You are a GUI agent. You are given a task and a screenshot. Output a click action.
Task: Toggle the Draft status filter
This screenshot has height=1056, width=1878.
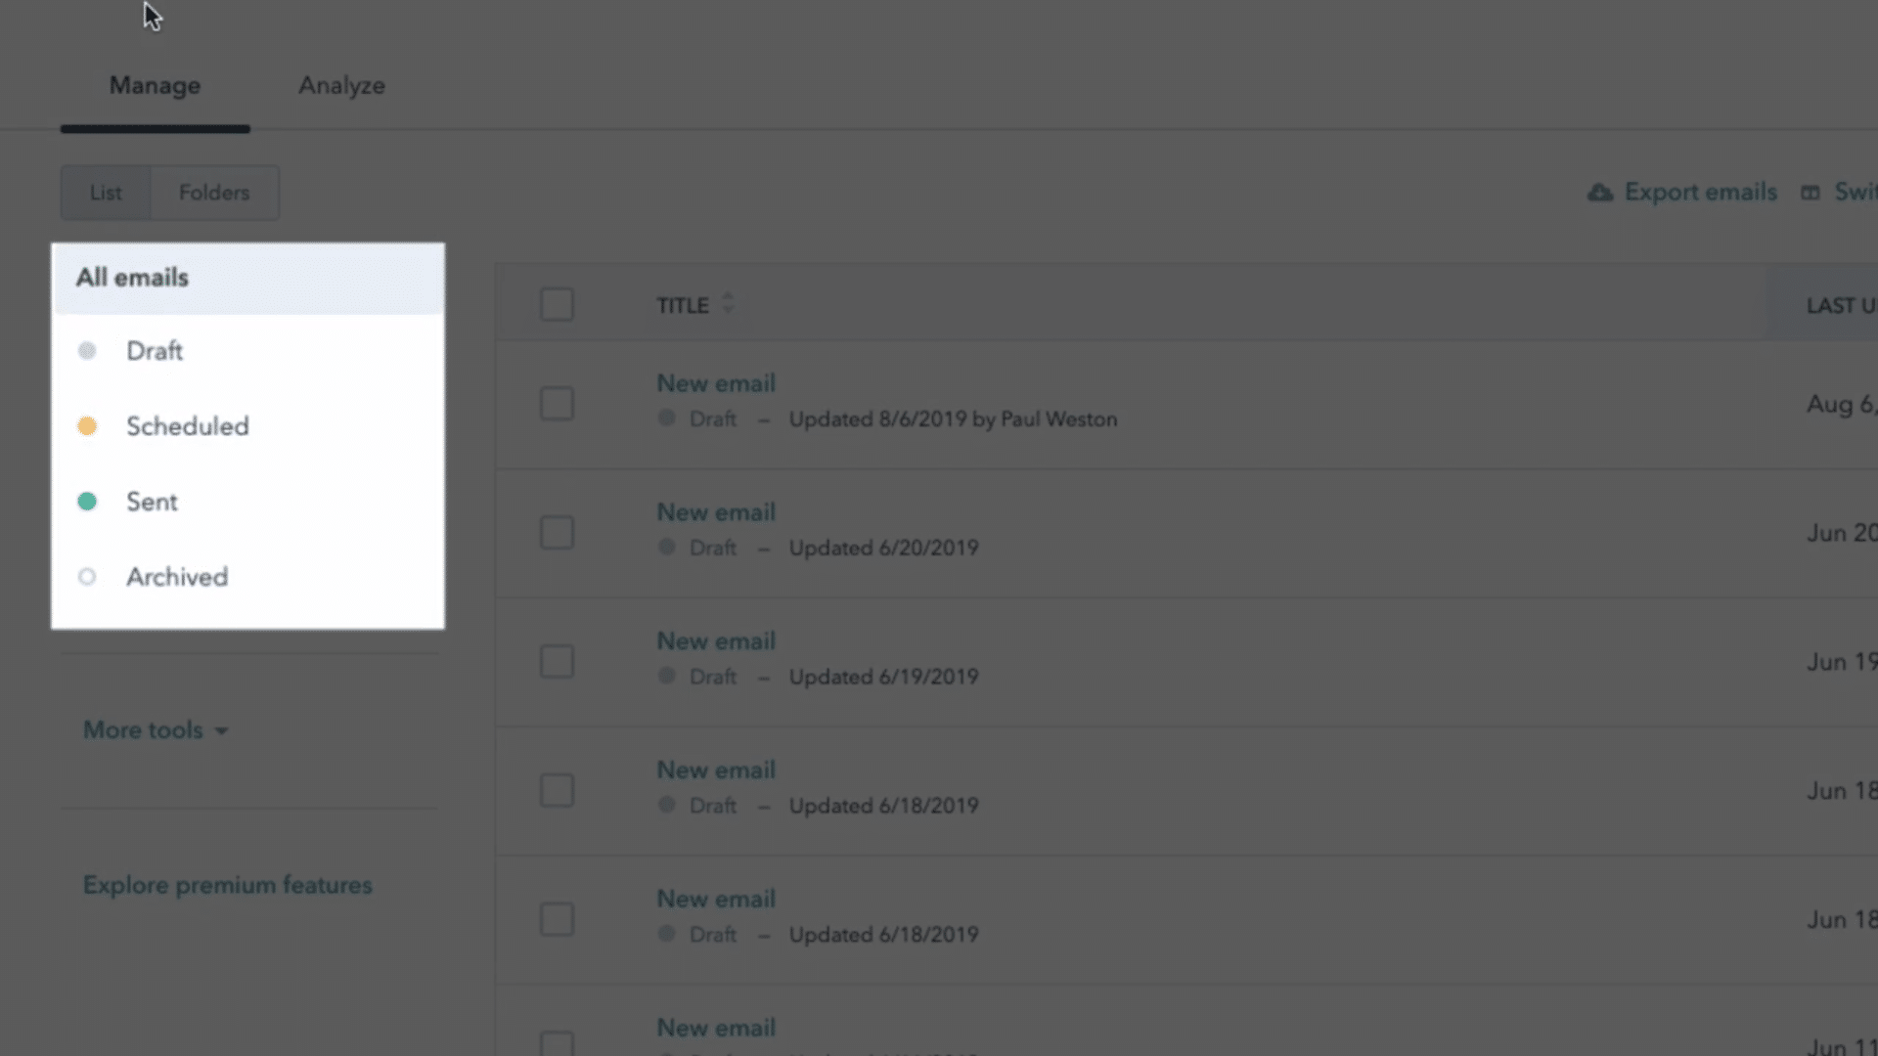coord(154,351)
